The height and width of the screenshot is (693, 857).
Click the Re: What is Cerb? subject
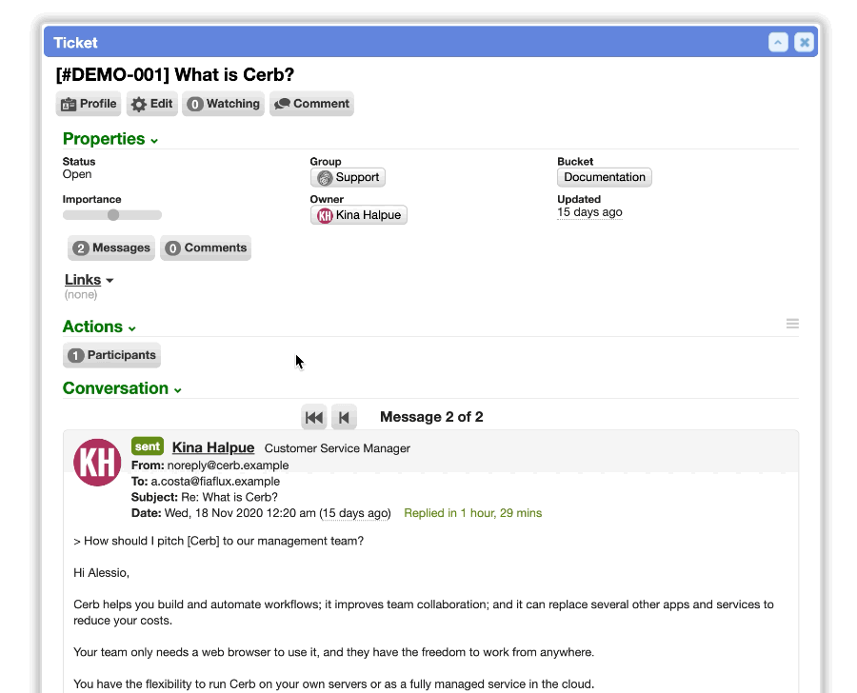point(229,497)
